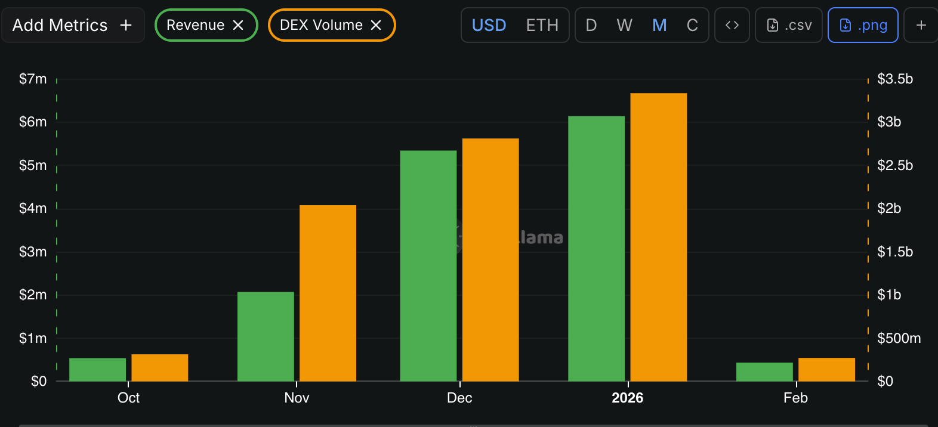Screen dimensions: 938x427
Task: Select the weekly W interval
Action: coord(625,25)
